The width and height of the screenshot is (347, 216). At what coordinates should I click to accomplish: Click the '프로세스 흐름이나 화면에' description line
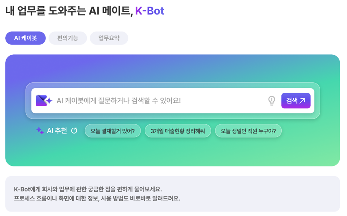click(x=97, y=199)
